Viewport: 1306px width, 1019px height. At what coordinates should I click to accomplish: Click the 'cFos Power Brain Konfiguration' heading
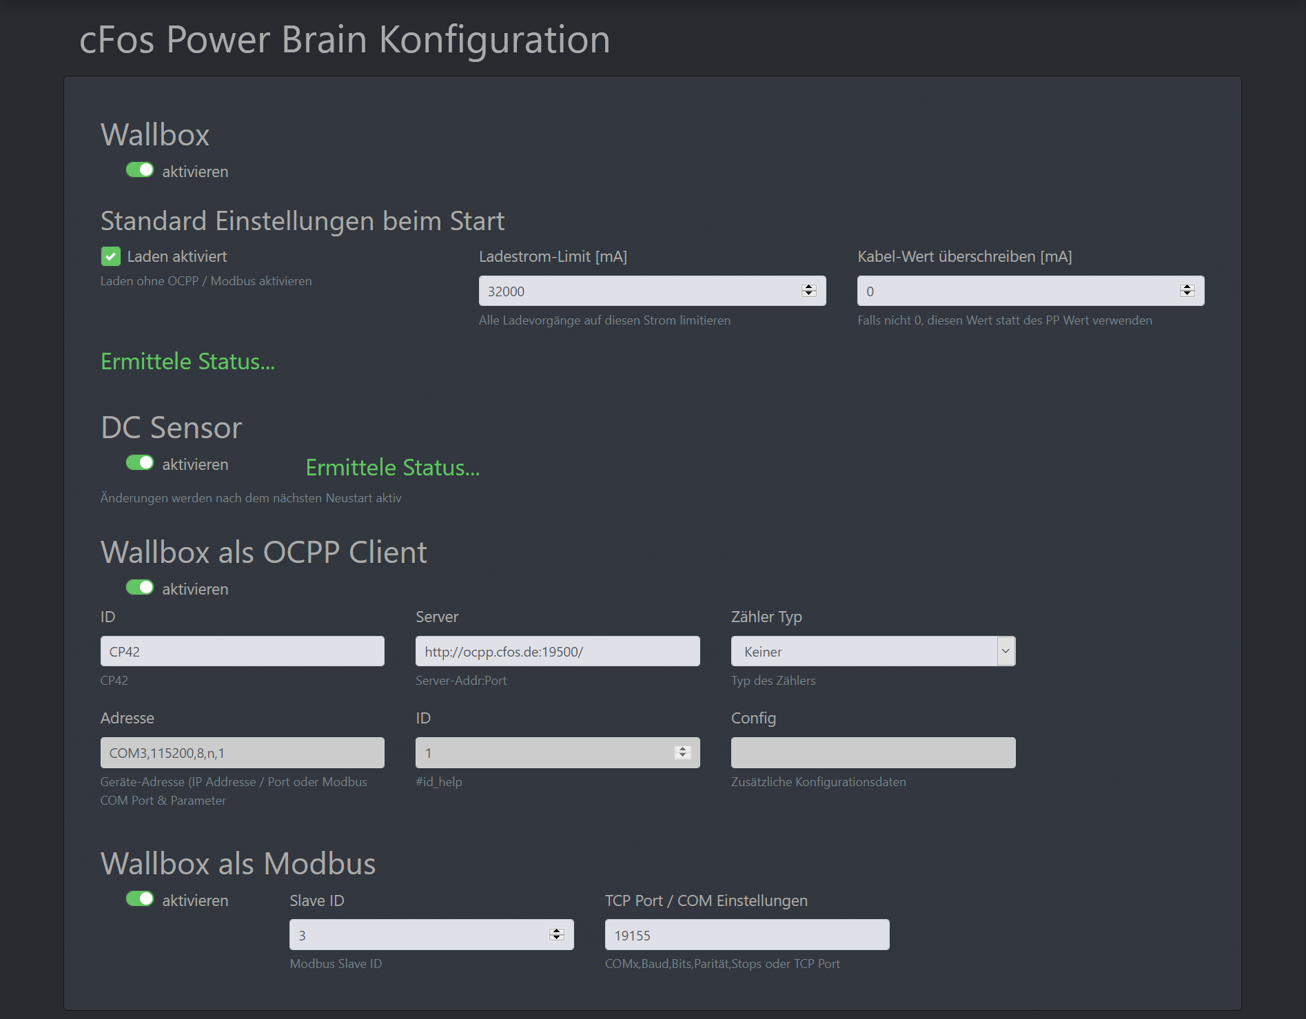(x=345, y=39)
